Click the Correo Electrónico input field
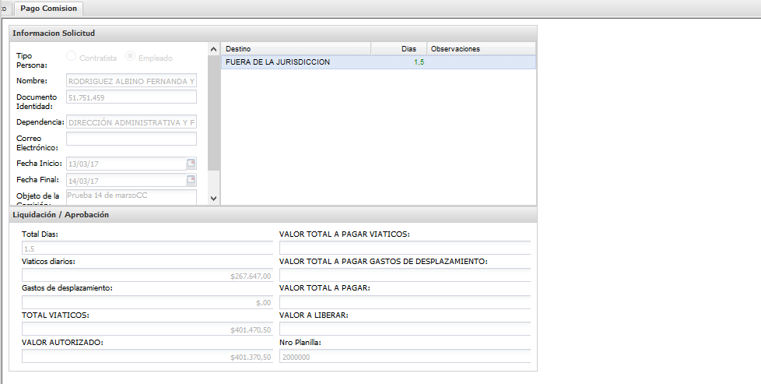 (x=131, y=139)
